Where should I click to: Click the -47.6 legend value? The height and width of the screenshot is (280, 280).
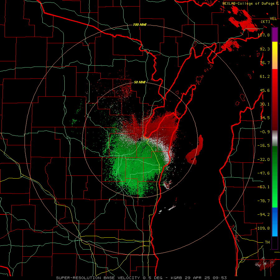click(x=264, y=173)
